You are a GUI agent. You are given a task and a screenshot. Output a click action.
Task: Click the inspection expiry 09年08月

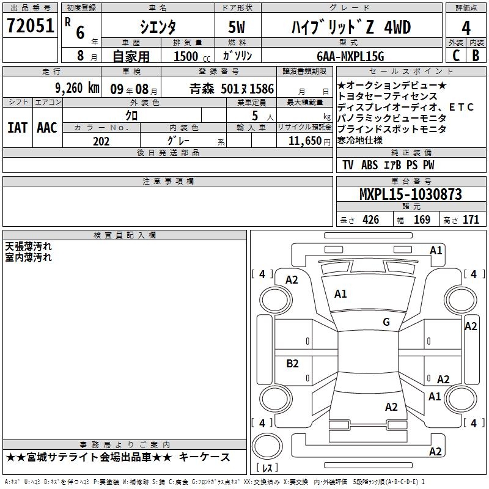134,89
